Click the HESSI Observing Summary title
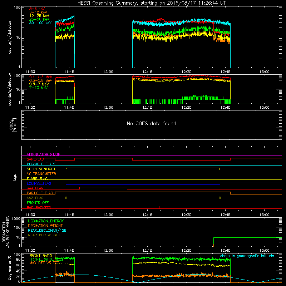 tap(151, 3)
